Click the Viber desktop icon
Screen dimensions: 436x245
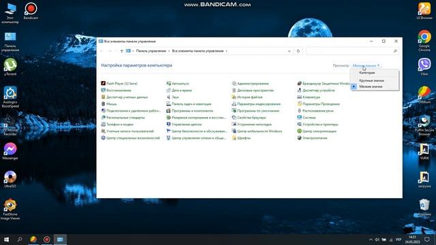(424, 67)
